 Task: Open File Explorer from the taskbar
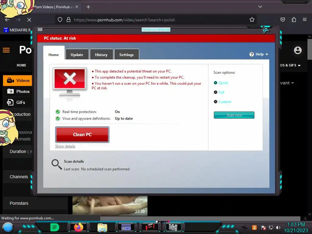point(102,228)
